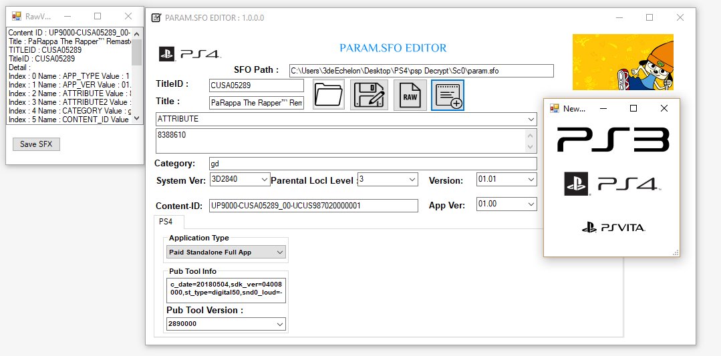
Task: Click the RawView scrollbar up arrow
Action: (x=137, y=33)
